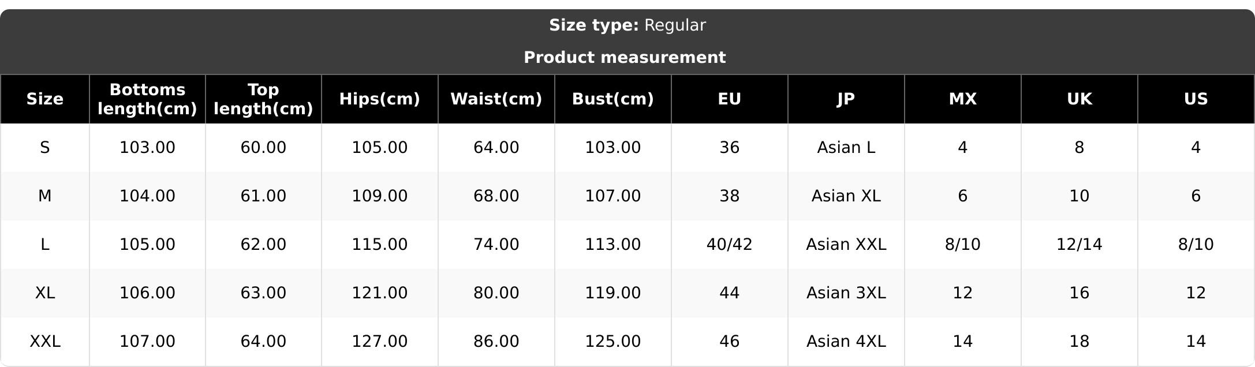
Task: Click the S size row label
Action: (45, 148)
